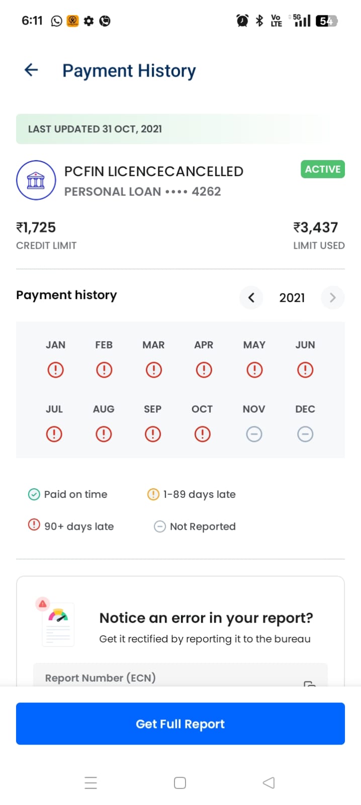Tap the bank institution icon
361x805 pixels.
click(x=36, y=180)
